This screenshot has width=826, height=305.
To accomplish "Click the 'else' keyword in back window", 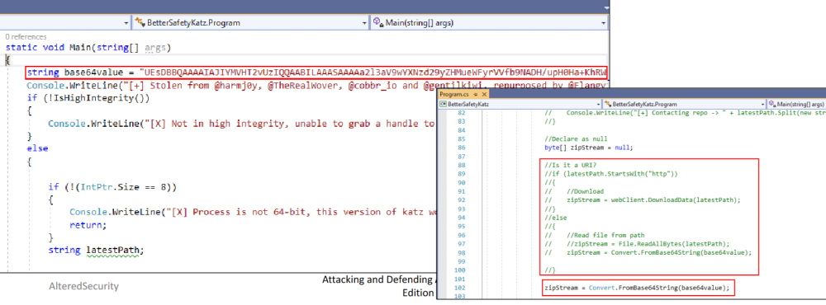I will pyautogui.click(x=37, y=148).
